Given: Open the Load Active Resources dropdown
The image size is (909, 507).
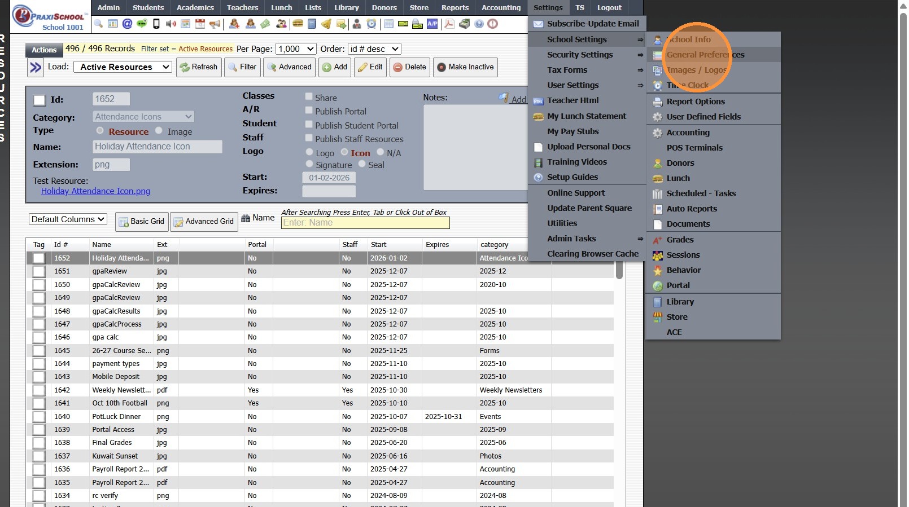Looking at the screenshot, I should [123, 67].
